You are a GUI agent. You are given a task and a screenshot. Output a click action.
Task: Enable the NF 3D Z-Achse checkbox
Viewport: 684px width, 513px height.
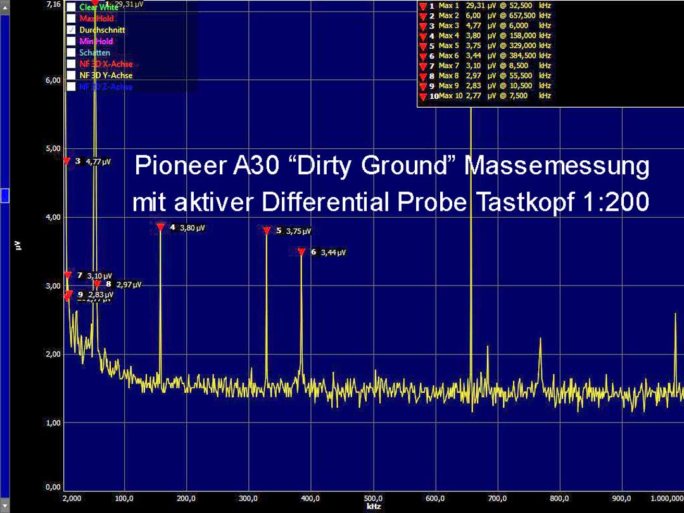point(71,86)
